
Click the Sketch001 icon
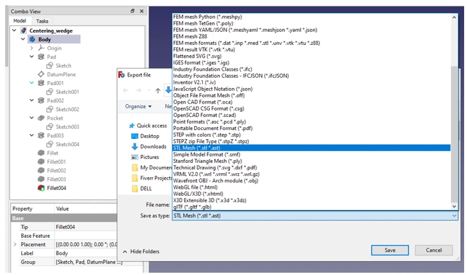[x=50, y=91]
